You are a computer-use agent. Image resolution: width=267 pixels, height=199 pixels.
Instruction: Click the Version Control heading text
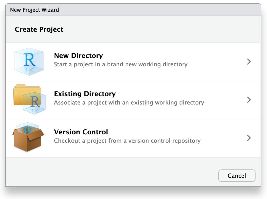[81, 132]
